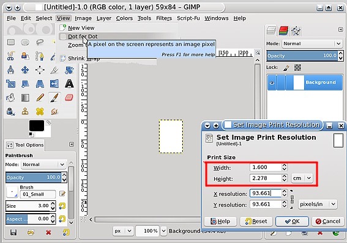Swap foreground and background colors
This screenshot has height=243, width=347.
point(48,122)
